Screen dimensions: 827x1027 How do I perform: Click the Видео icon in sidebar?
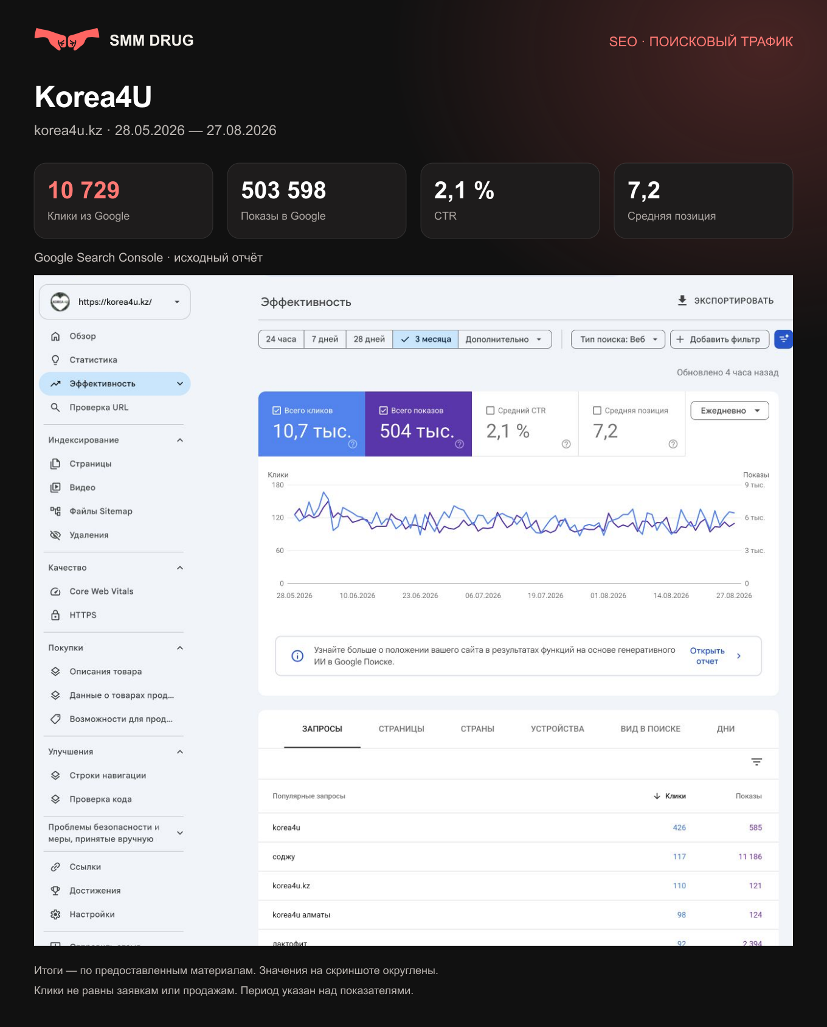tap(55, 487)
